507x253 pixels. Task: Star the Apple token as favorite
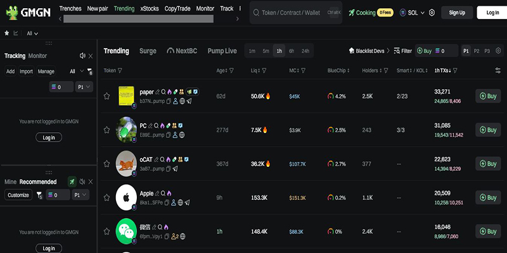[106, 197]
